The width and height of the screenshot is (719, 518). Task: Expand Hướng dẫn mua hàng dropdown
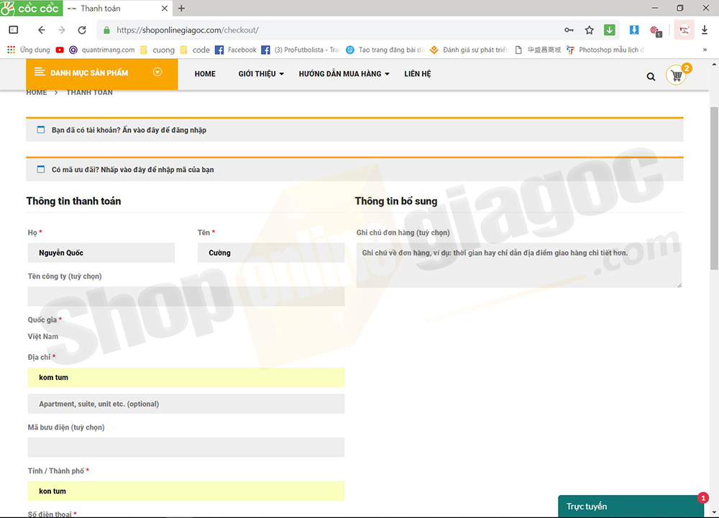(344, 74)
